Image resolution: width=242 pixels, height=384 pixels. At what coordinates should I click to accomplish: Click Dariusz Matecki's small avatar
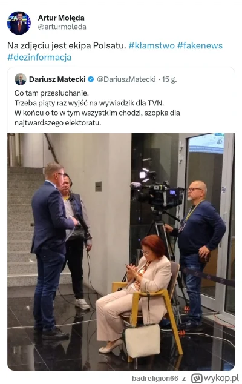(21, 79)
